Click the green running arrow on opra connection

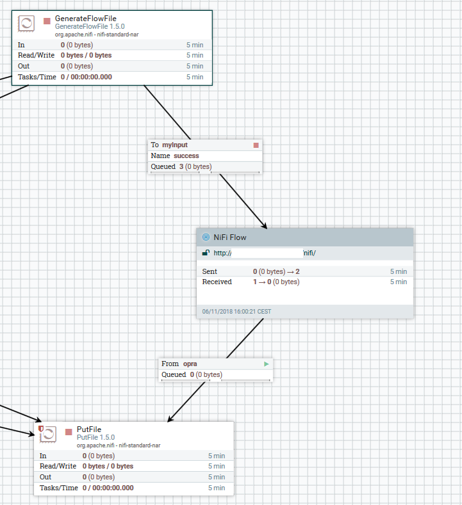coord(267,364)
